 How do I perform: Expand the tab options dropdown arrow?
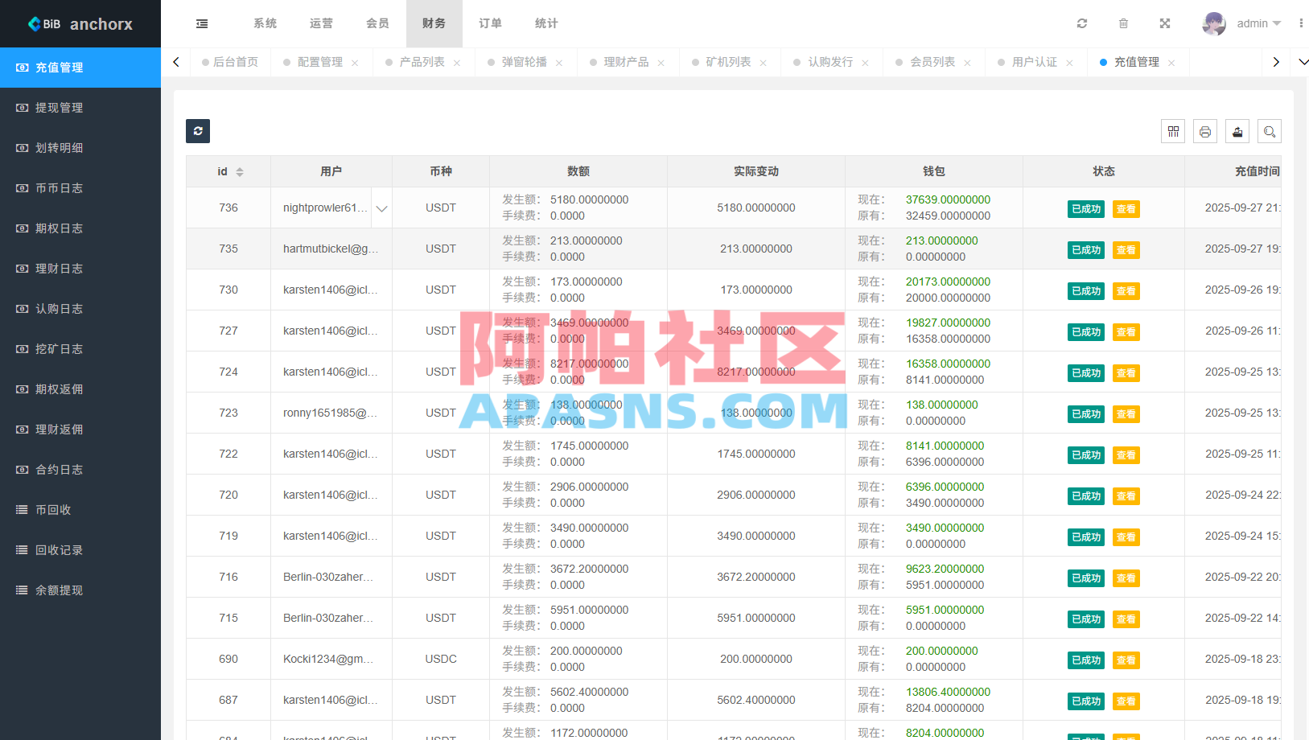1303,62
